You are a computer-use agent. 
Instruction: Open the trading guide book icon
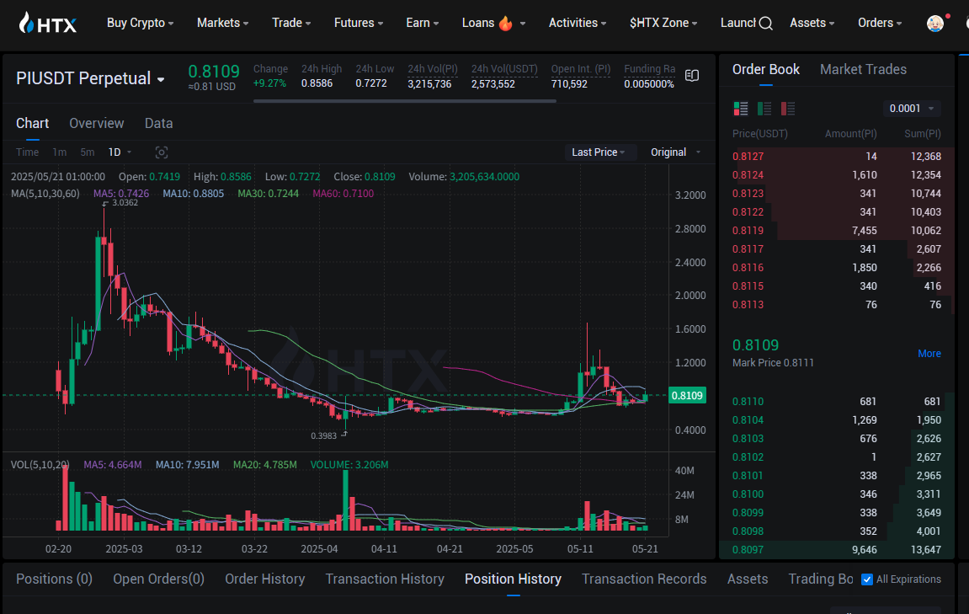[692, 76]
